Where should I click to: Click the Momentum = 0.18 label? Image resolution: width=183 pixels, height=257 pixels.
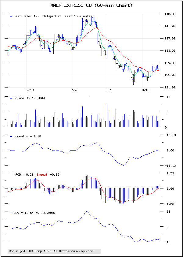pyautogui.click(x=27, y=136)
